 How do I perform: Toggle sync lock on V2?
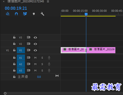(x=29, y=44)
